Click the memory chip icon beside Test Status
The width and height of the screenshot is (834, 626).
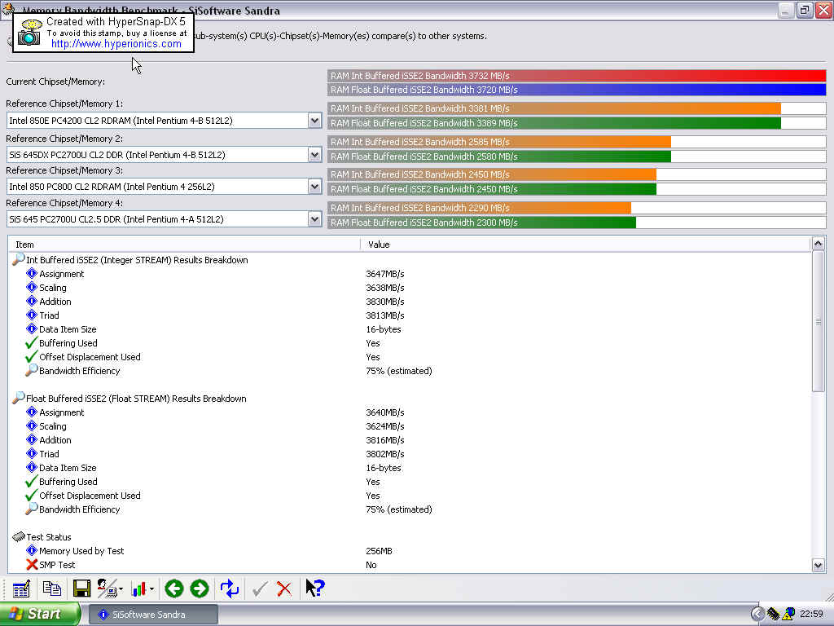[x=19, y=536]
